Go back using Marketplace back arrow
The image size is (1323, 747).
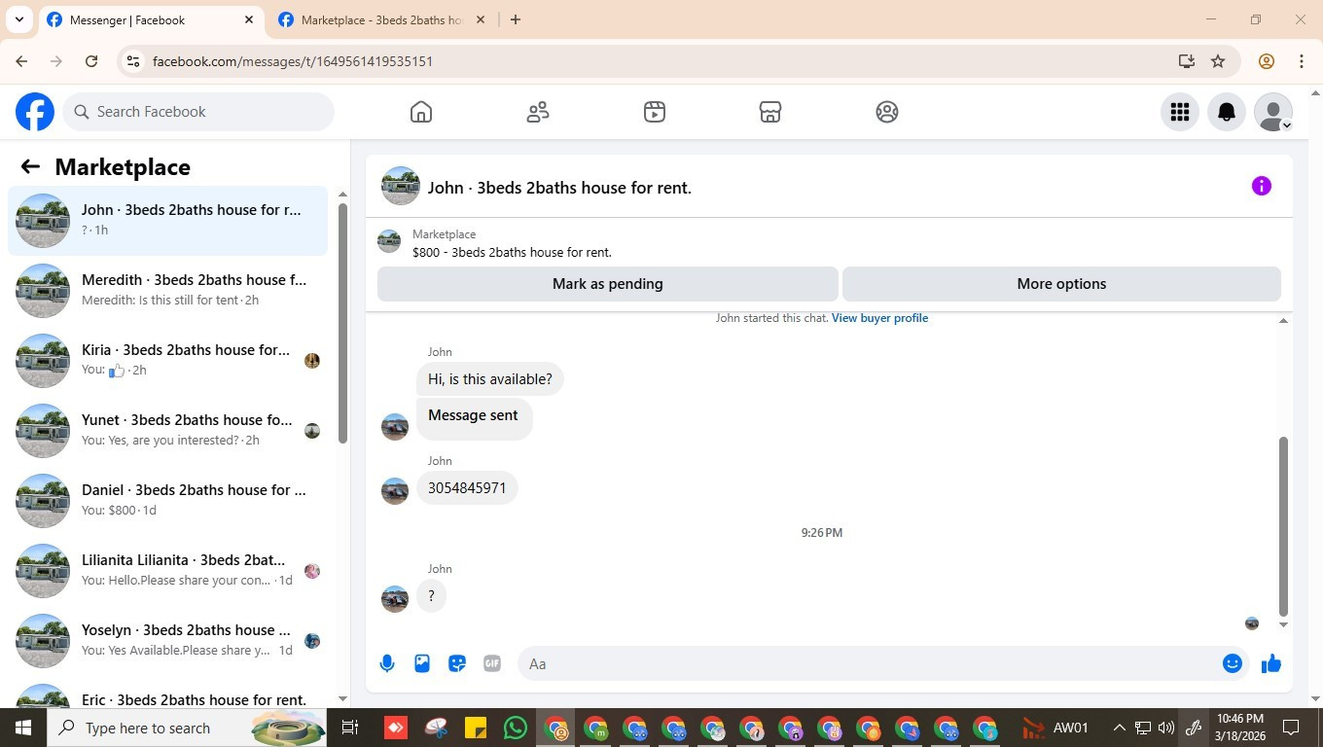pyautogui.click(x=30, y=167)
